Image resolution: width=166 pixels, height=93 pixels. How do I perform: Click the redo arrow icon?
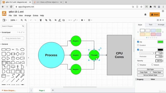pos(35,20)
